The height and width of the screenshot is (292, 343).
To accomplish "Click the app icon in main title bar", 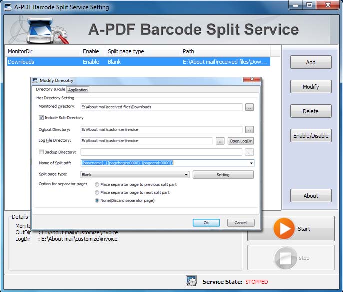I will point(8,7).
